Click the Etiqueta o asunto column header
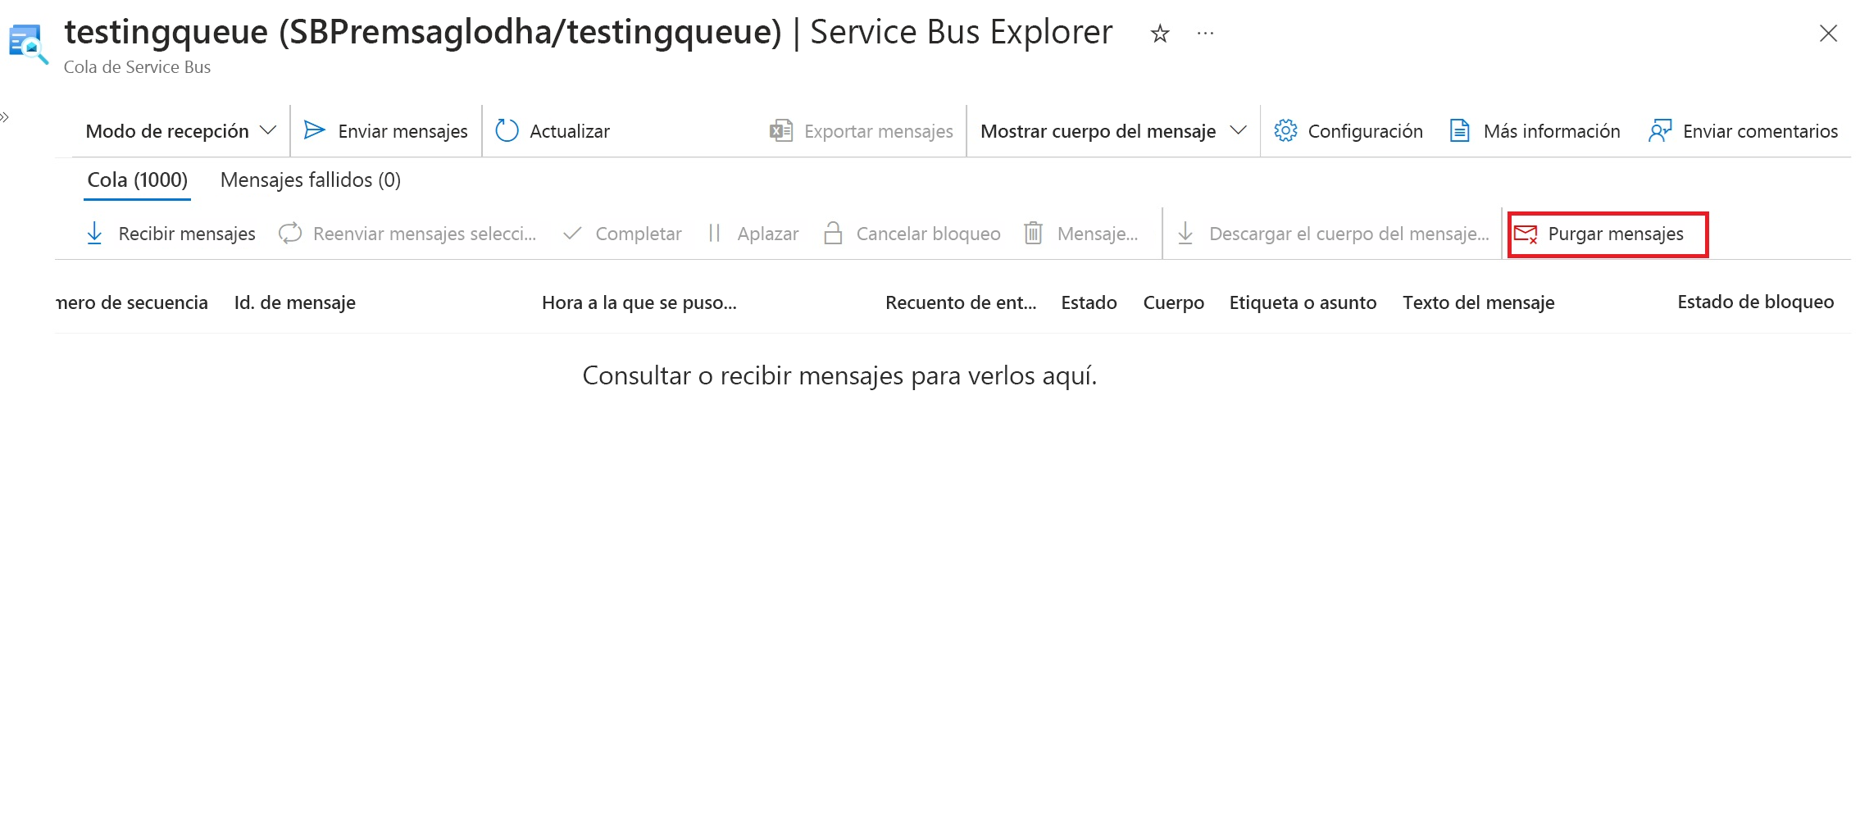Image resolution: width=1860 pixels, height=818 pixels. (1303, 302)
